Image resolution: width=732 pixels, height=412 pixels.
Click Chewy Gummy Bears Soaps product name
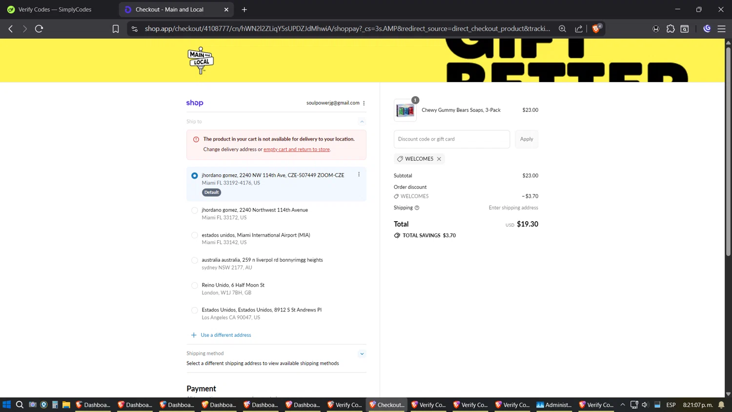tap(461, 110)
